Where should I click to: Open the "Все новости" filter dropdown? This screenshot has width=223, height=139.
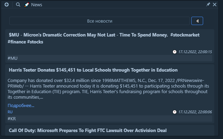(x=99, y=21)
